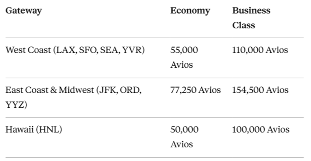The width and height of the screenshot is (311, 161).
Task: Select the 55,000 Avios economy cell
Action: tap(184, 57)
